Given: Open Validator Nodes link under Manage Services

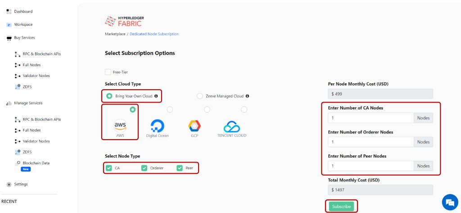Looking at the screenshot, I should (36, 141).
